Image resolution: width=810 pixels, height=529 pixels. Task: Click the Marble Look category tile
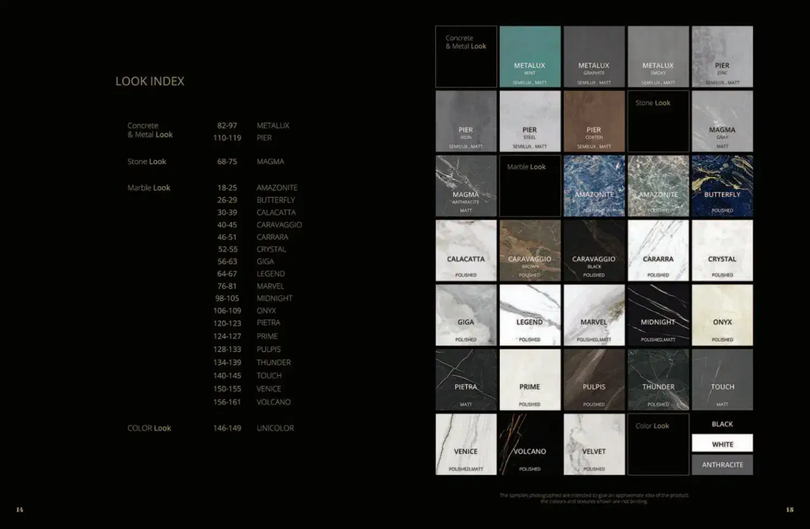(530, 186)
